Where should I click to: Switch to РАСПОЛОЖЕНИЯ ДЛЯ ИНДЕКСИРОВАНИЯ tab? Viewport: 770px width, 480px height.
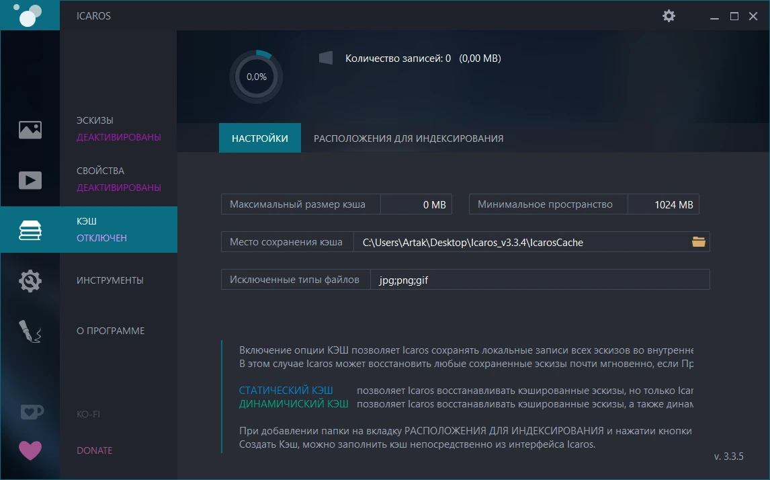click(409, 138)
